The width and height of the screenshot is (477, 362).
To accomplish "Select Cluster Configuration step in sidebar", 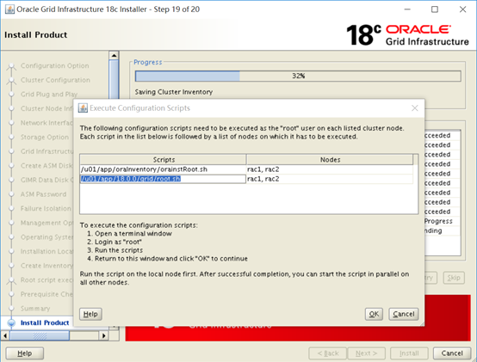I will [x=55, y=80].
